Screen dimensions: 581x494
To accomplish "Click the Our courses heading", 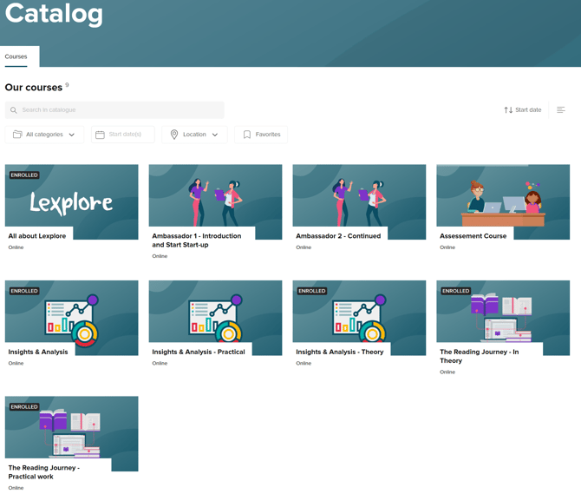I will pos(33,88).
